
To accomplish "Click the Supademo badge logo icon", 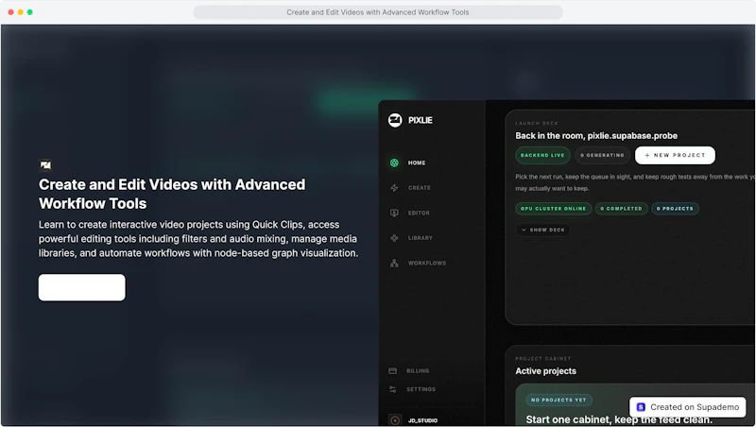I will [x=641, y=407].
